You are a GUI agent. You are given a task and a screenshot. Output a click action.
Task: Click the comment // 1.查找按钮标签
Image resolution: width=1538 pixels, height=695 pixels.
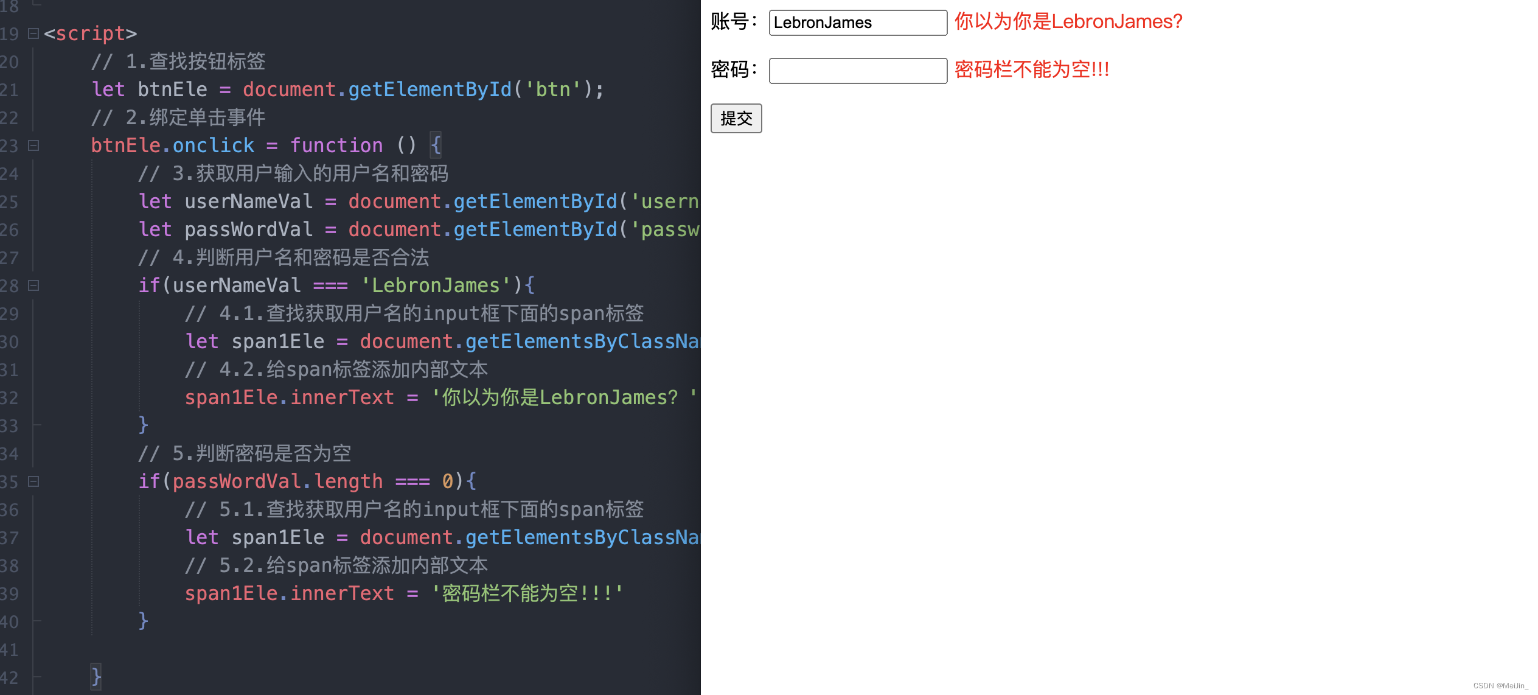[x=178, y=61]
